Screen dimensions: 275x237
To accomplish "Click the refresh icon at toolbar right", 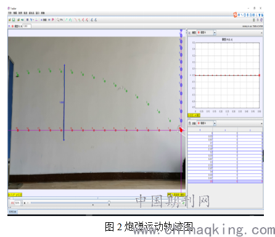I will click(261, 20).
